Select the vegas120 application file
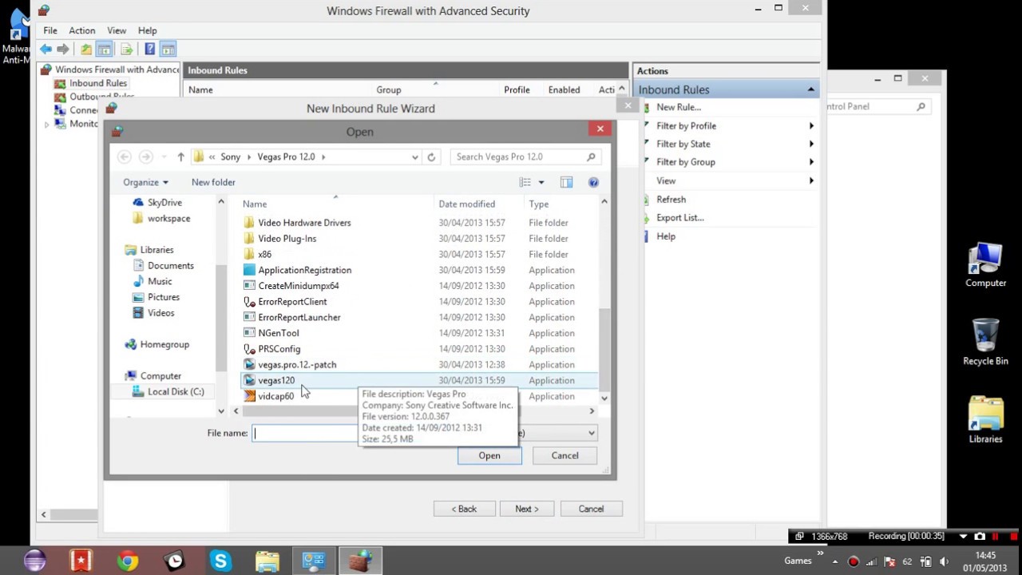This screenshot has height=575, width=1022. pos(276,381)
